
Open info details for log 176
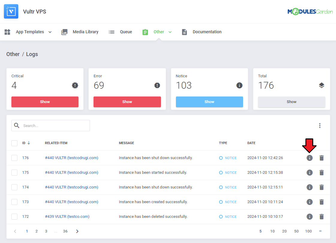tap(309, 158)
